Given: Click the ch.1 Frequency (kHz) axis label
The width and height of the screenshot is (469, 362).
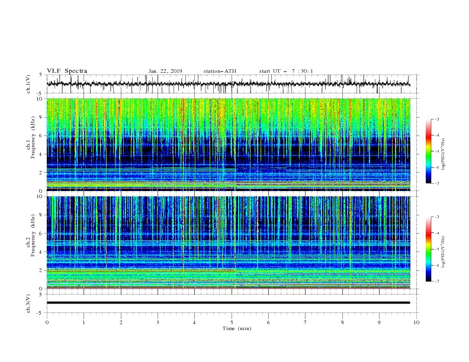Looking at the screenshot, I should 31,136.
